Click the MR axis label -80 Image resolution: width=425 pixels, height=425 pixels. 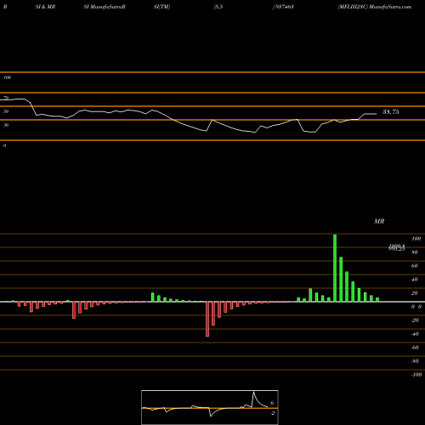[x=415, y=361]
